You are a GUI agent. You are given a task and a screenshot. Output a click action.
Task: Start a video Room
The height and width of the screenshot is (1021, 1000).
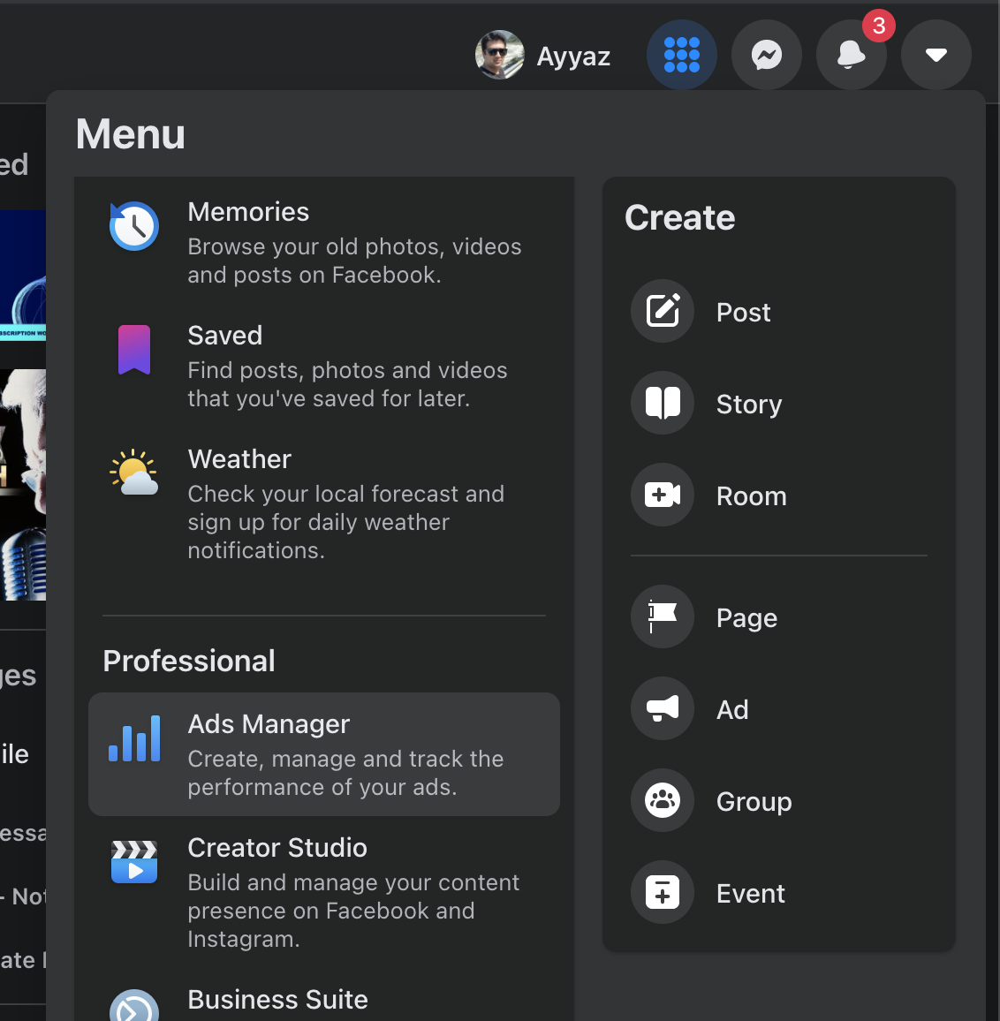click(750, 495)
